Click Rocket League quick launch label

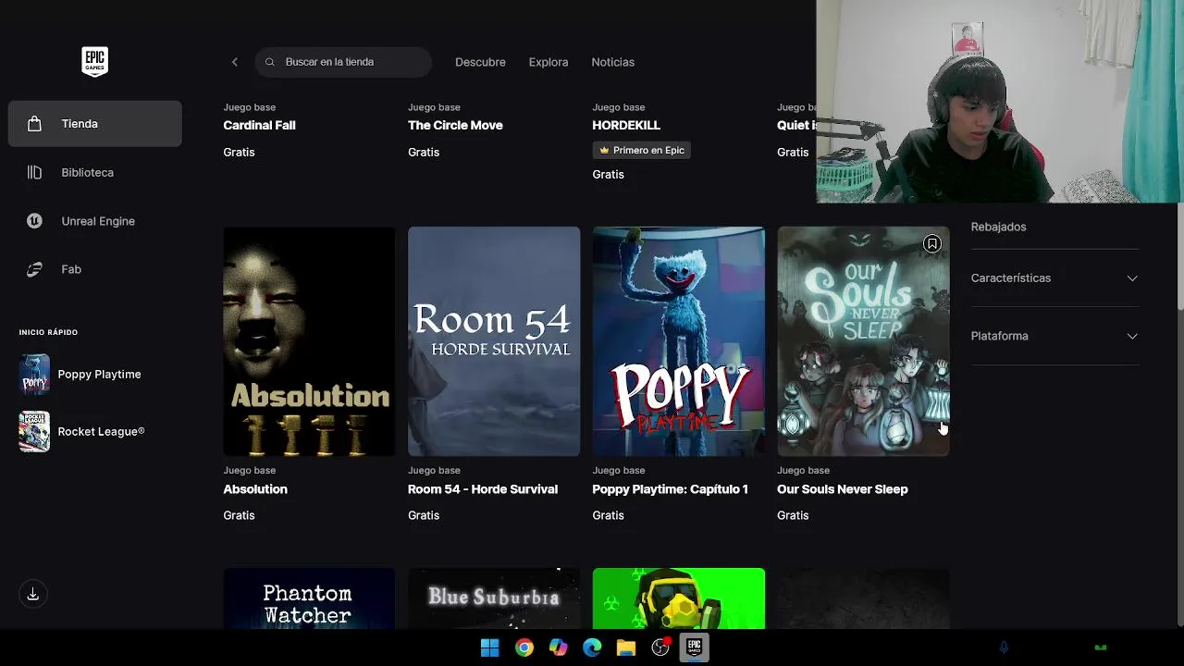point(101,431)
